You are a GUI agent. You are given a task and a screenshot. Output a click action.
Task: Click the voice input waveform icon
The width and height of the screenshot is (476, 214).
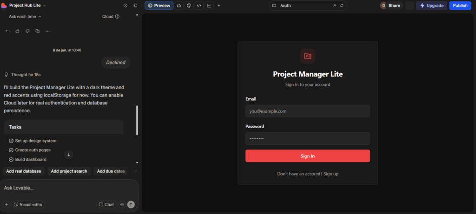[x=122, y=205]
